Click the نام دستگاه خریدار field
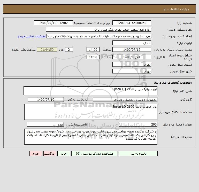199x192 pixels. 98,29
